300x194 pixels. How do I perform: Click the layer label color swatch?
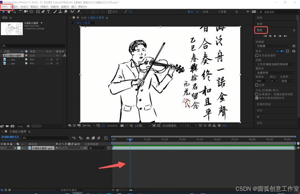click(x=19, y=148)
